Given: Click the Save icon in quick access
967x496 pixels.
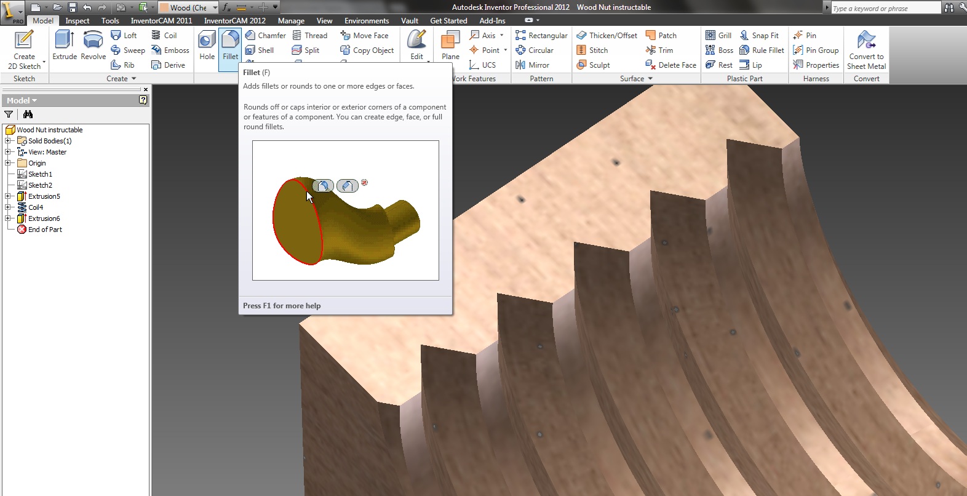Looking at the screenshot, I should pyautogui.click(x=72, y=7).
